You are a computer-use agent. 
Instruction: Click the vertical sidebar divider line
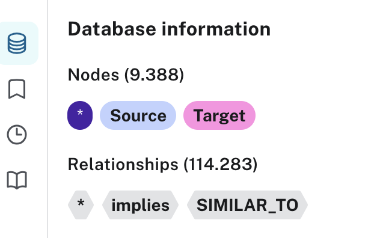point(47,119)
